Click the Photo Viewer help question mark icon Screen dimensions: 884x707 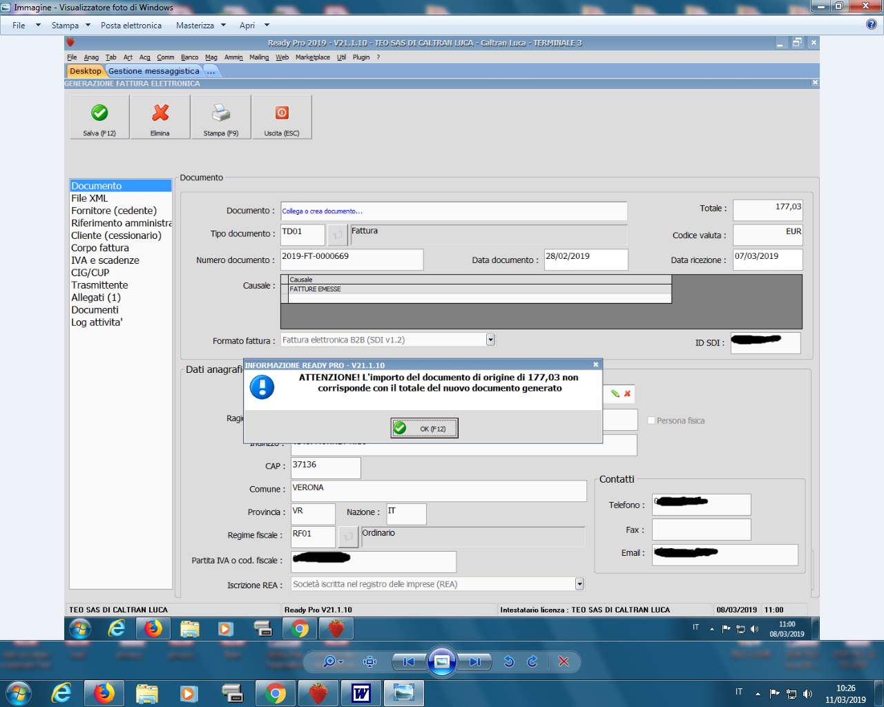pyautogui.click(x=872, y=24)
